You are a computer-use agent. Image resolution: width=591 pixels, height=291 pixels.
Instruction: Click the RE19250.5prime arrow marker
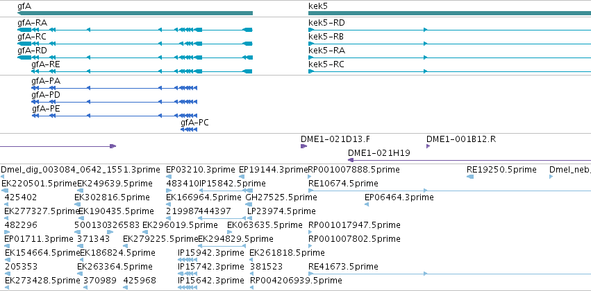tap(470, 177)
